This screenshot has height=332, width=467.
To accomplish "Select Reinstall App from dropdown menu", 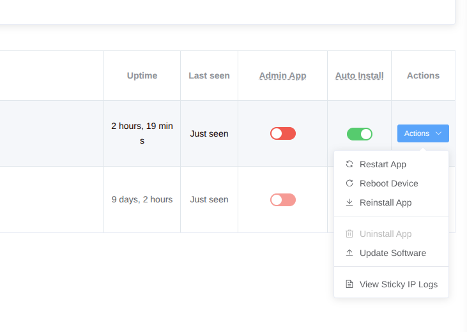I will (x=385, y=202).
